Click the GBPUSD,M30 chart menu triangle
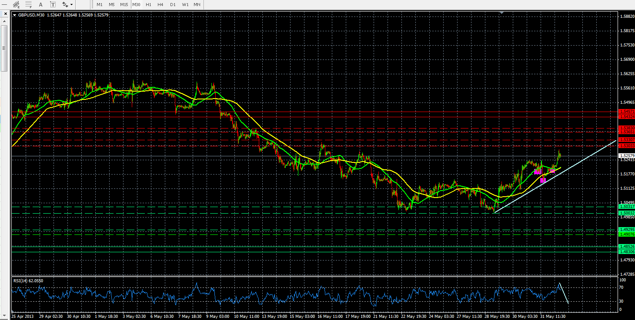Image resolution: width=635 pixels, height=320 pixels. [15, 15]
